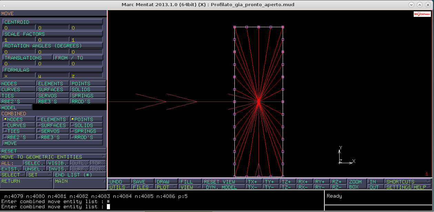Toggle POINTS under the COMBINED section
Image resolution: width=434 pixels, height=212 pixels.
pyautogui.click(x=87, y=119)
